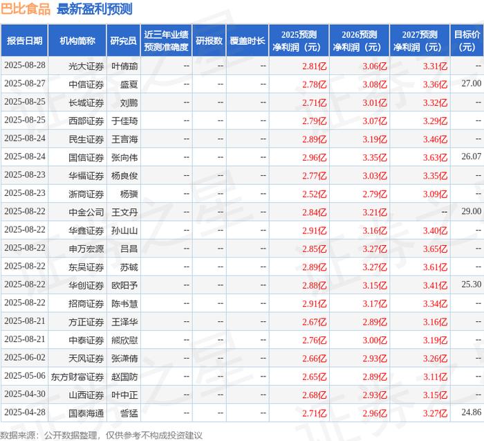
Task: Click target price 24.86
Action: click(472, 412)
